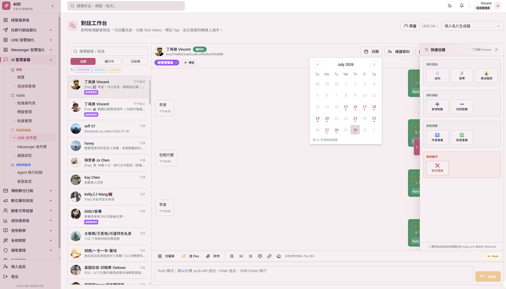Click the 用量 button
This screenshot has width=506, height=289.
point(410,26)
